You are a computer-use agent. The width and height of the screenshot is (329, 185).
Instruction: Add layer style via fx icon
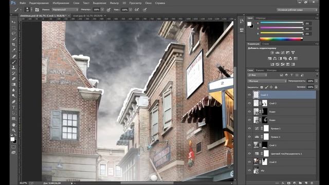283,183
